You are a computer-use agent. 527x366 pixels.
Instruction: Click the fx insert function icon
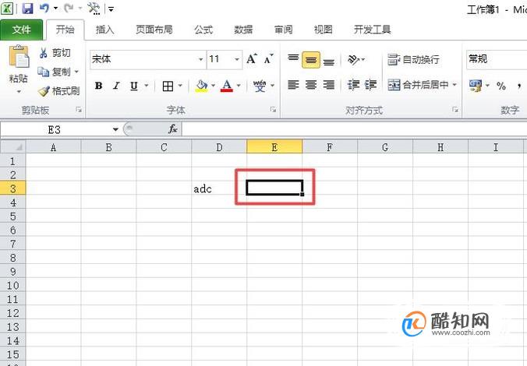pyautogui.click(x=173, y=129)
